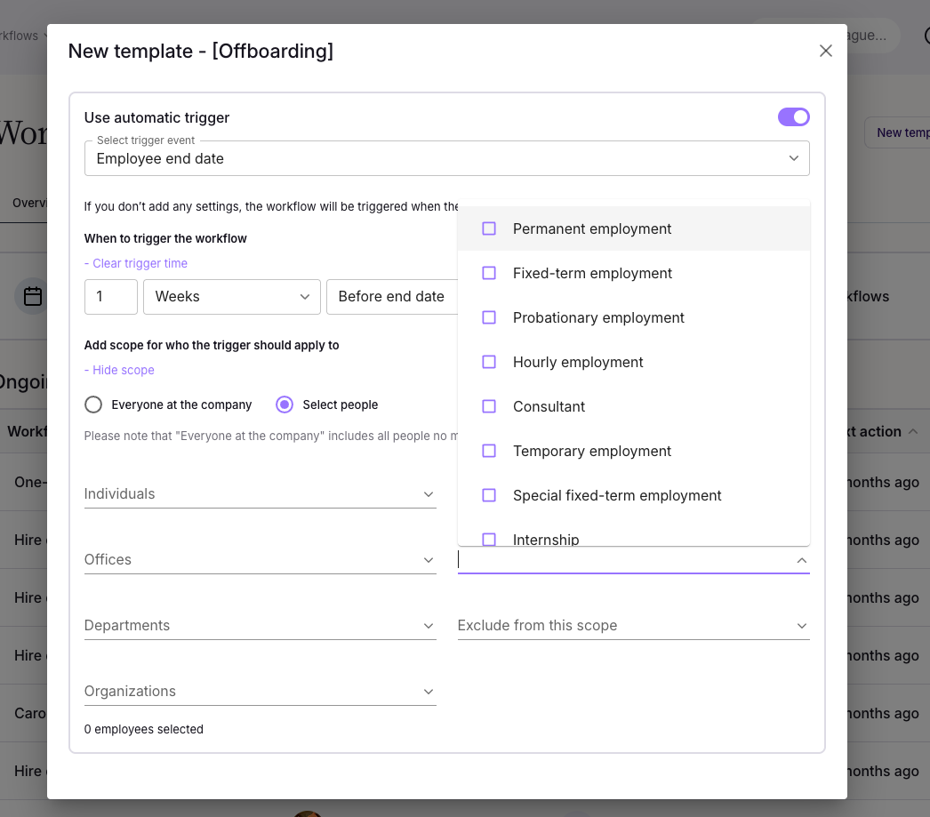The image size is (930, 817).
Task: Click Clear trigger time link
Action: point(136,263)
